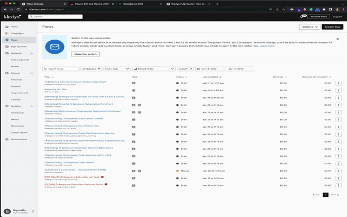
Task: Focus the Search flows field
Action: (61, 69)
